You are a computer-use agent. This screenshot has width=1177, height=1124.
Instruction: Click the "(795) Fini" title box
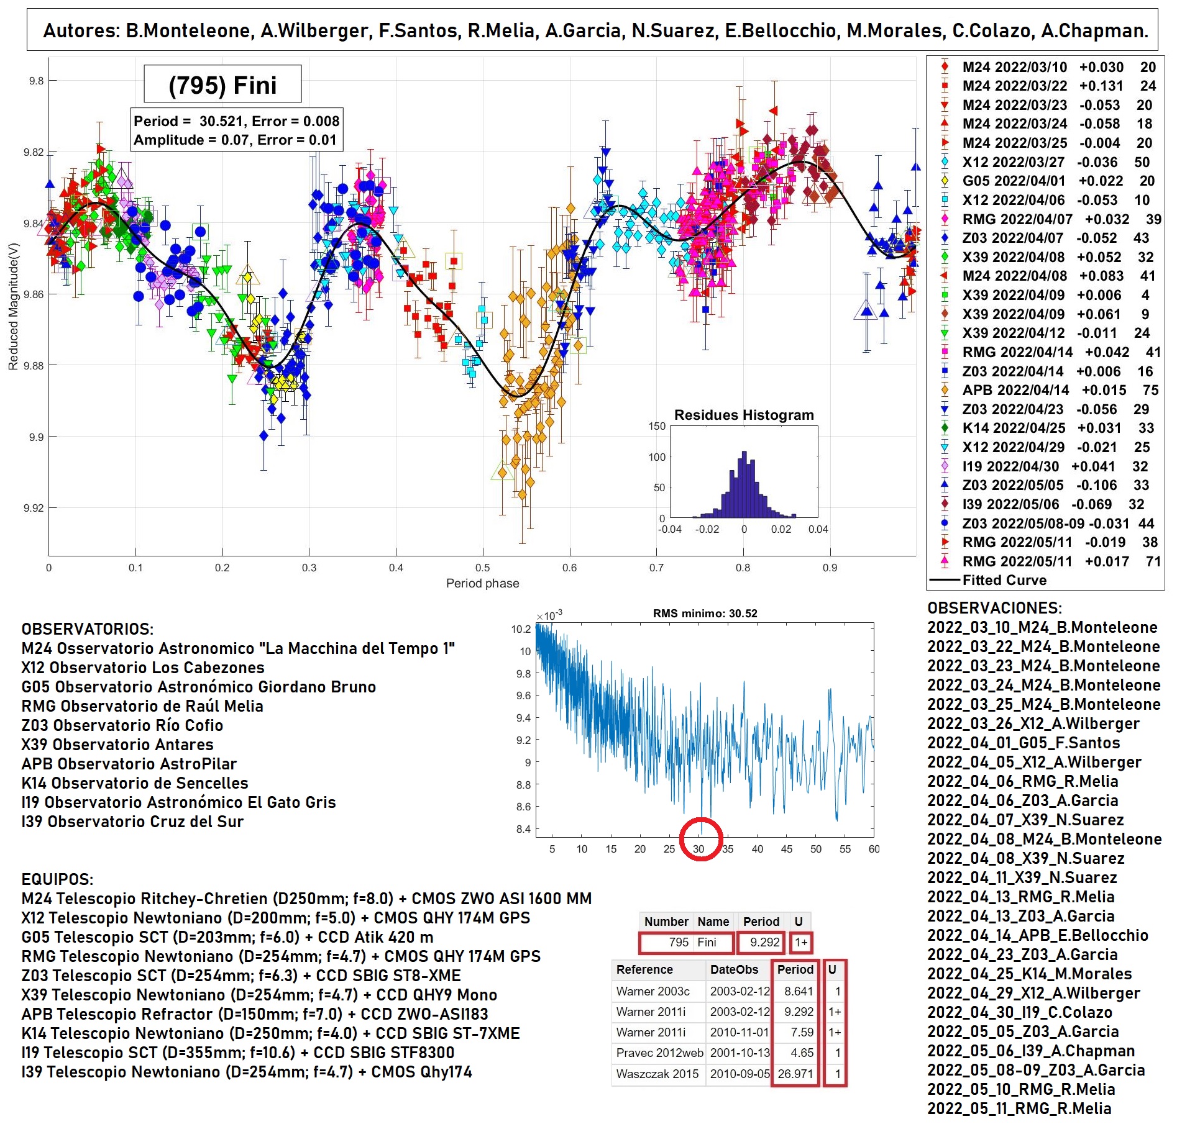[222, 84]
